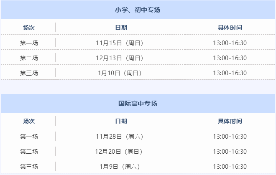Image resolution: width=276 pixels, height=175 pixels.
Task: Click the 13:00-16:30 time beside 1月9日
Action: click(230, 166)
